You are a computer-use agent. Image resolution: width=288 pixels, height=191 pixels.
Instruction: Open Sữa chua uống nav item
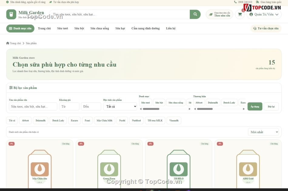click(99, 28)
